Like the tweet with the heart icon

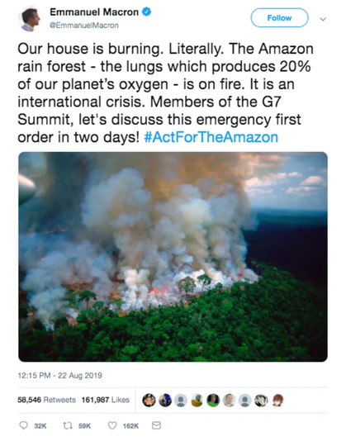(112, 425)
